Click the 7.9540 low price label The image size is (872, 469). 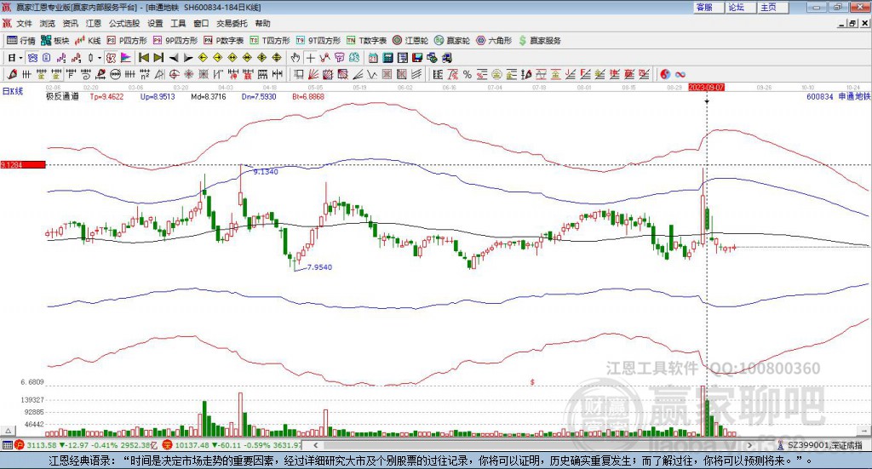click(319, 266)
